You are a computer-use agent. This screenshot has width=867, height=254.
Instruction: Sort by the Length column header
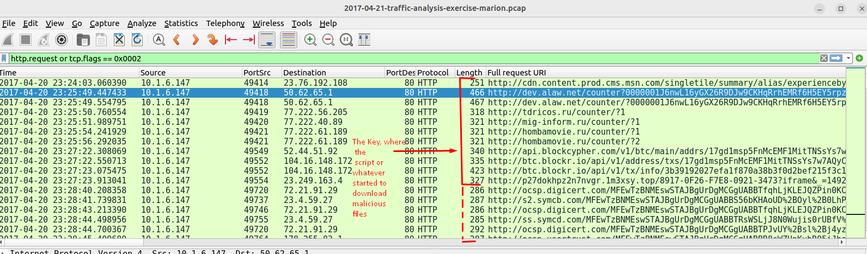coord(470,73)
